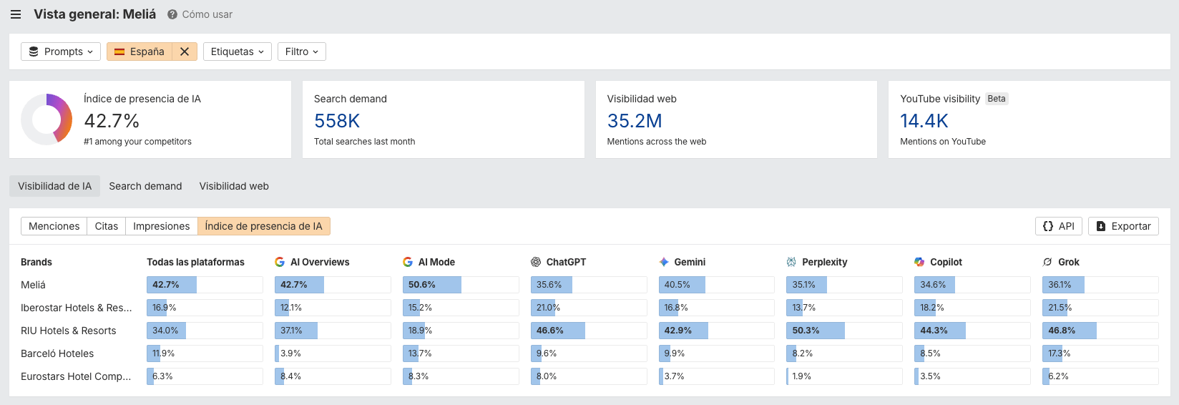Viewport: 1179px width, 405px height.
Task: Open the hamburger navigation menu
Action: [16, 14]
